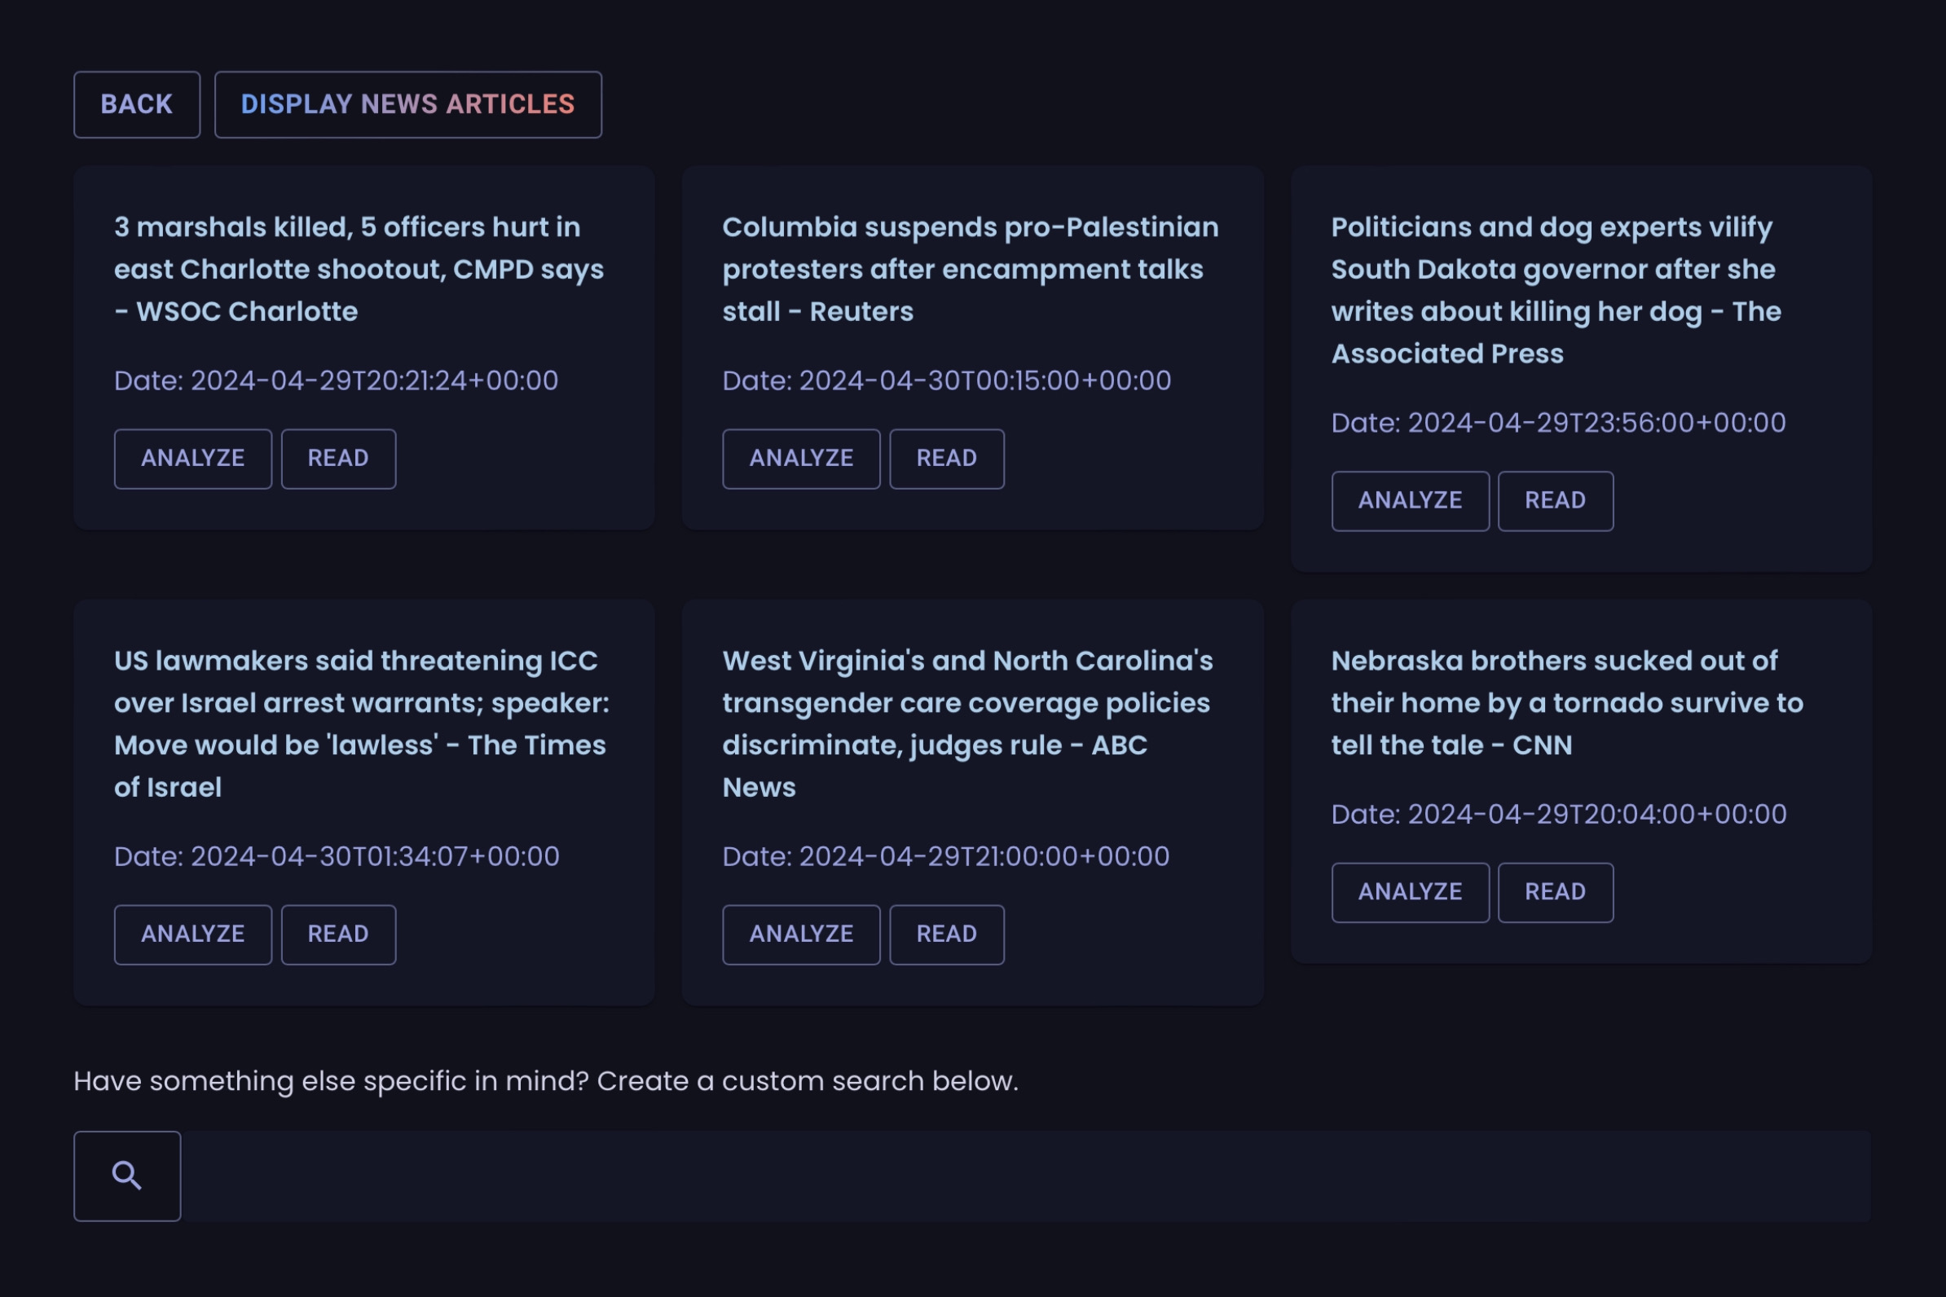
Task: Click the Columbia suspends protesters headline
Action: click(x=969, y=269)
